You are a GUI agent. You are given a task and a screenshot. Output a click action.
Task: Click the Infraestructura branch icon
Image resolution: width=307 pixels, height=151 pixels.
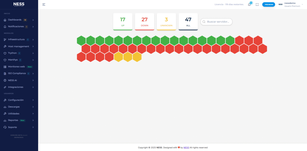coord(5,39)
